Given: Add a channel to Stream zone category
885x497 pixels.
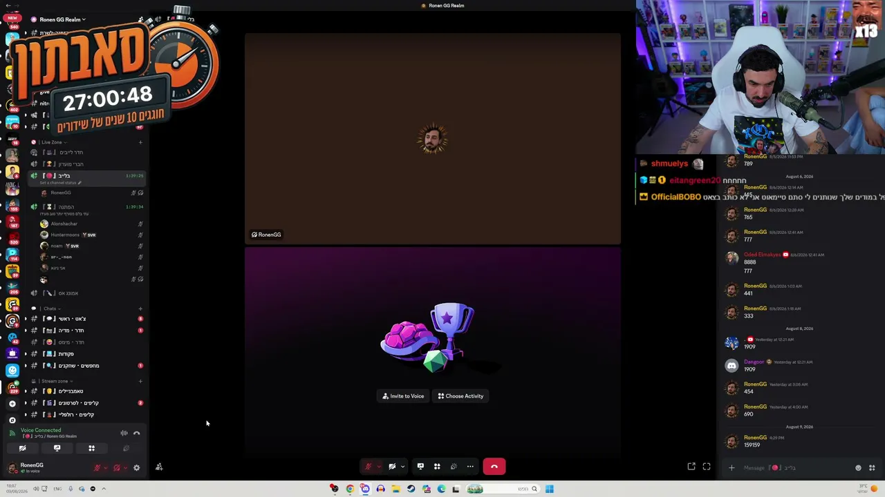Looking at the screenshot, I should pyautogui.click(x=140, y=381).
